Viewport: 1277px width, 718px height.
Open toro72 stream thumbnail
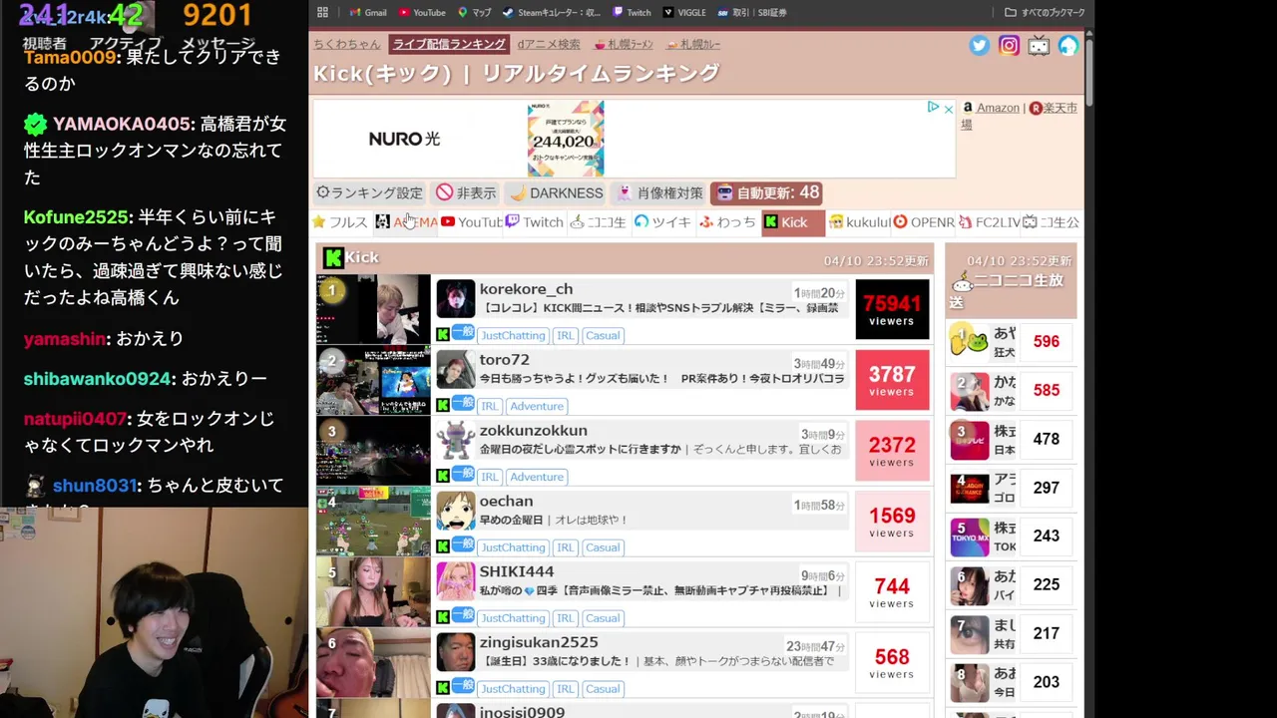click(x=373, y=380)
